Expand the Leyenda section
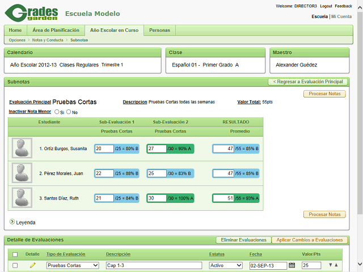 tap(12, 222)
